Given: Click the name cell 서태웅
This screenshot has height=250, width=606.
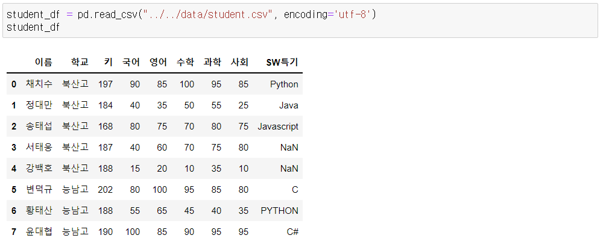Looking at the screenshot, I should 39,147.
